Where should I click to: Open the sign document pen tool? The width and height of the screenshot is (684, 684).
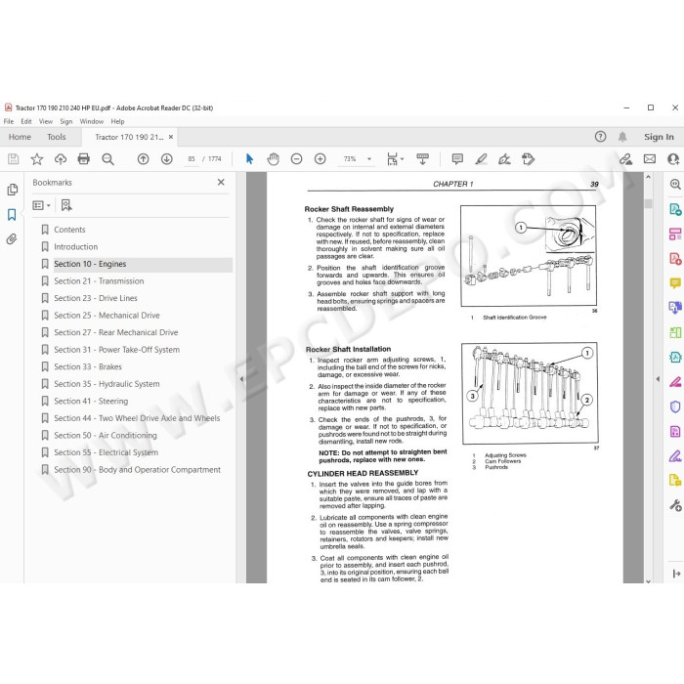click(505, 159)
